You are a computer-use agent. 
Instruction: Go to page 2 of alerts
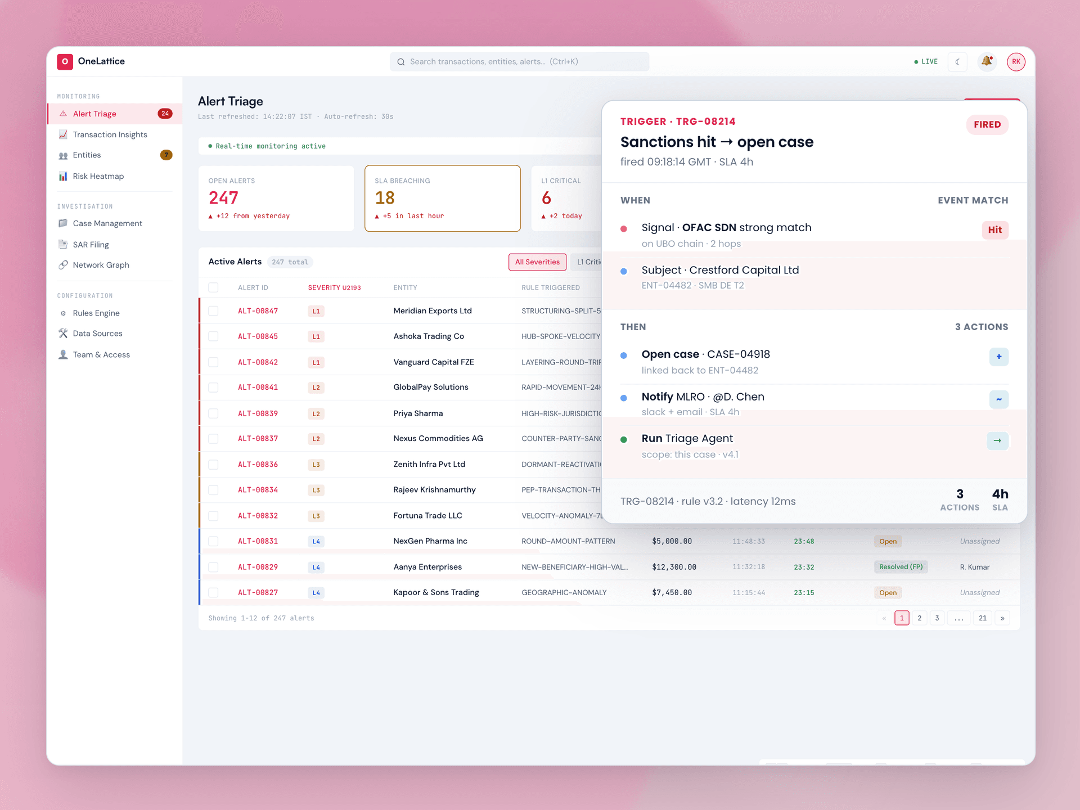coord(920,618)
